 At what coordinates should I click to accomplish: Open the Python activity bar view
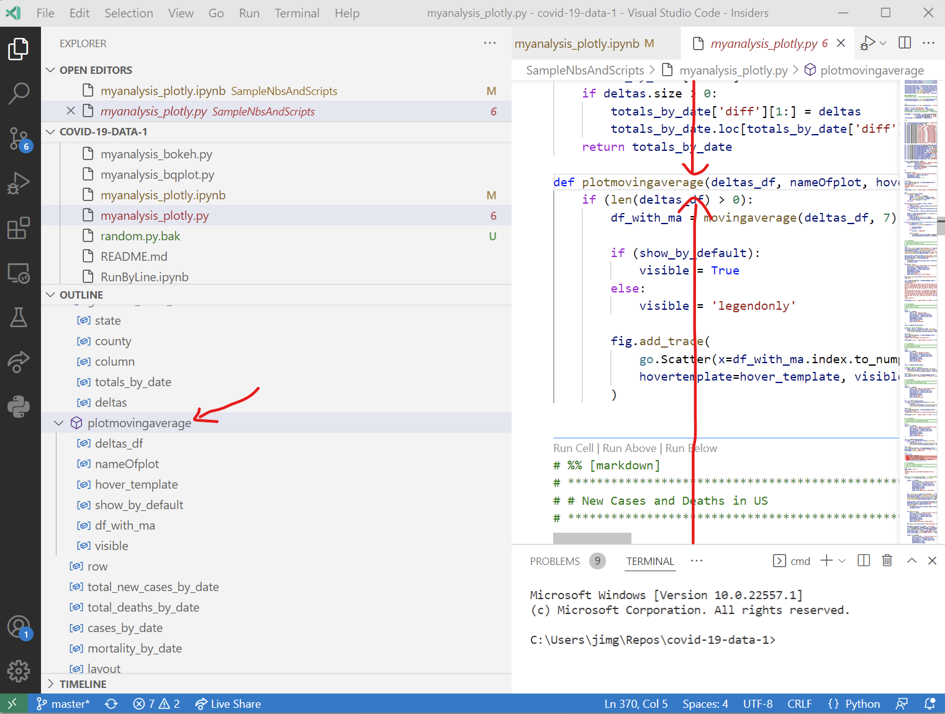point(19,407)
